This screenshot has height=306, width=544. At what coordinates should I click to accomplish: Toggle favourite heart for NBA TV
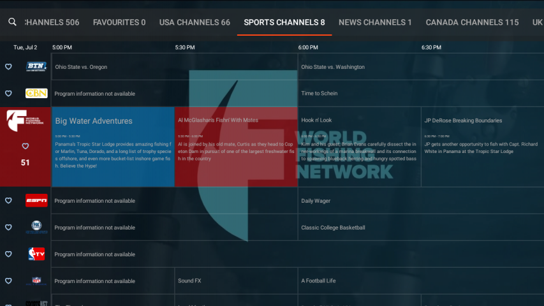click(8, 254)
